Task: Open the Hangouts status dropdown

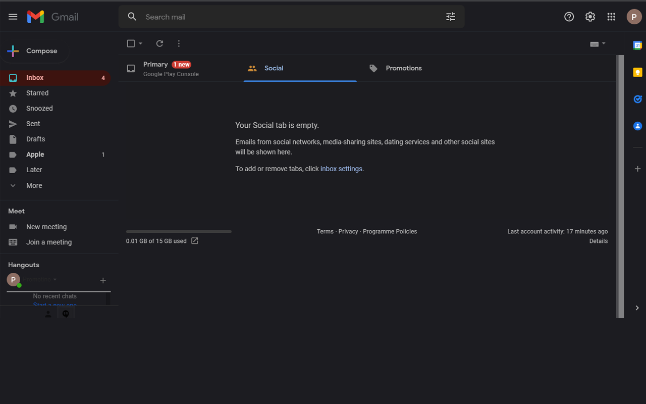Action: 55,280
